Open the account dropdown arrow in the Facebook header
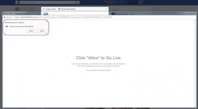The height and width of the screenshot is (109, 198). tap(151, 2)
